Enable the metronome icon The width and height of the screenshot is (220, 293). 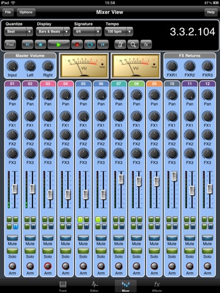[x=120, y=45]
